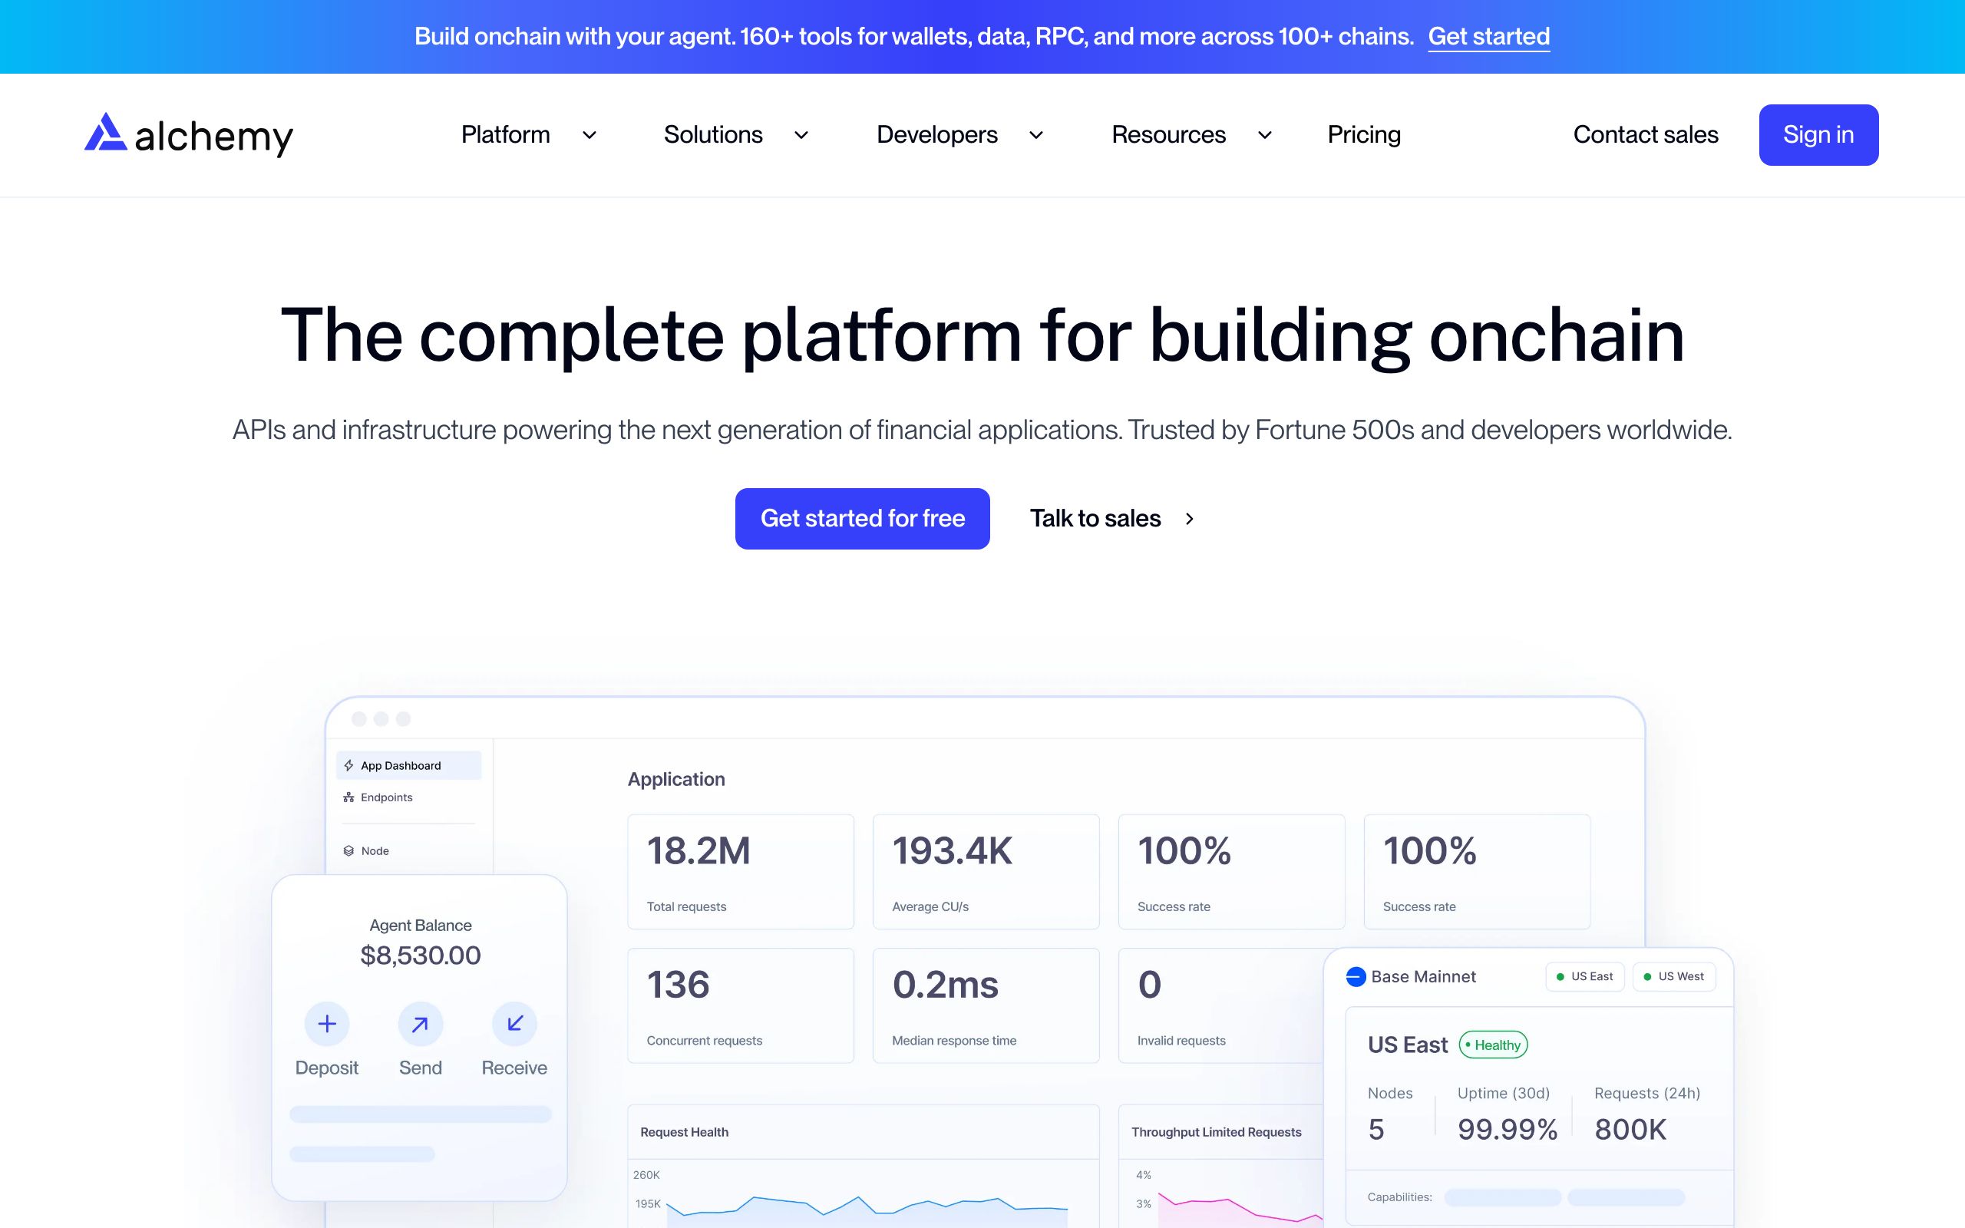The height and width of the screenshot is (1228, 1965).
Task: Click Throughput Limited Requests chart title
Action: pos(1216,1132)
